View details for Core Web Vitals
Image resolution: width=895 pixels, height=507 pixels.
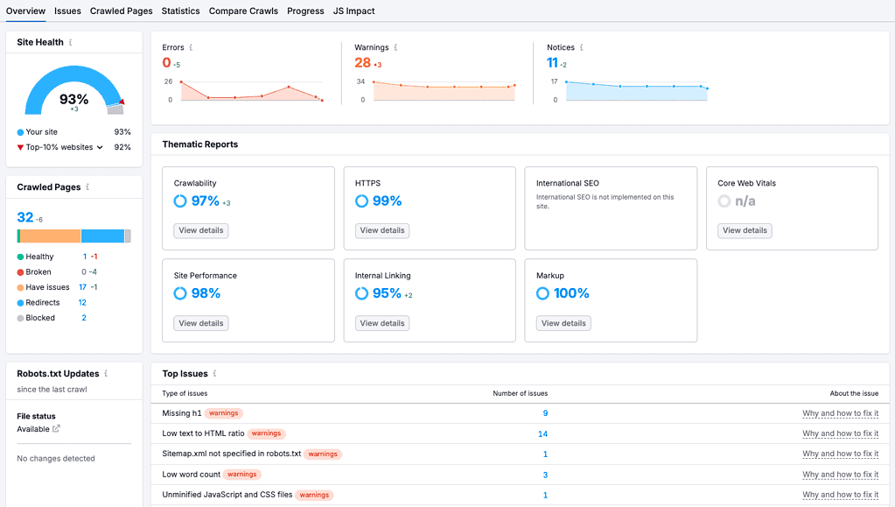click(x=745, y=230)
